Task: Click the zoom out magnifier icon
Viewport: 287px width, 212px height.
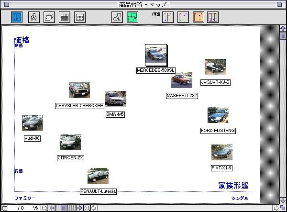Action: pos(44,208)
